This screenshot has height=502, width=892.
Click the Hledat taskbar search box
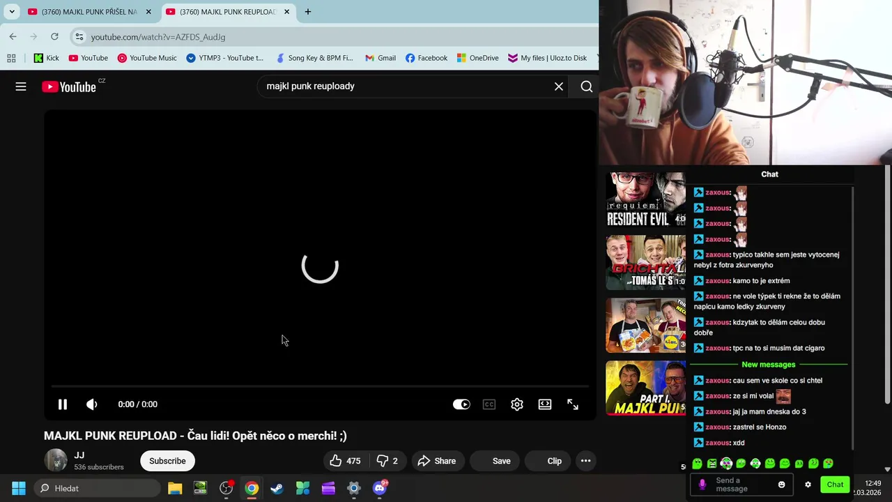click(98, 488)
